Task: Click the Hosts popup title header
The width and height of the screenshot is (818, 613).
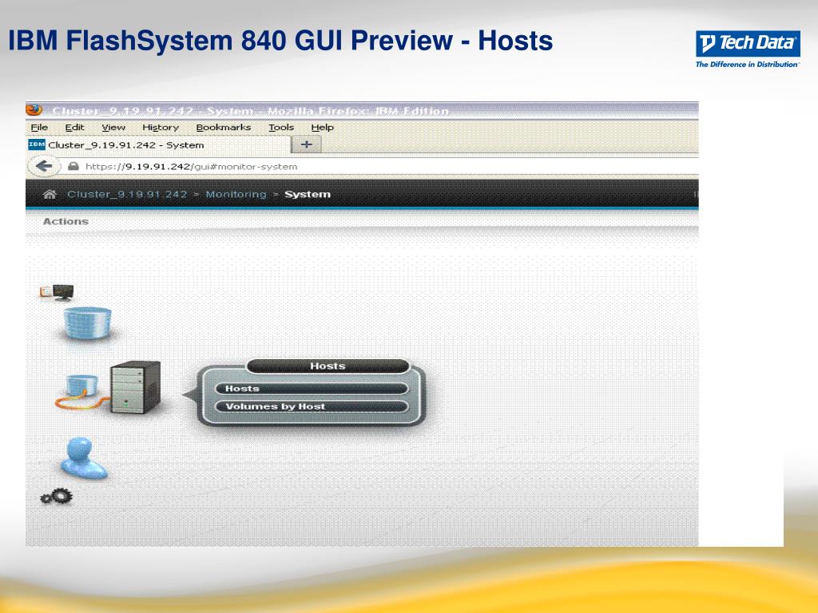Action: 328,366
